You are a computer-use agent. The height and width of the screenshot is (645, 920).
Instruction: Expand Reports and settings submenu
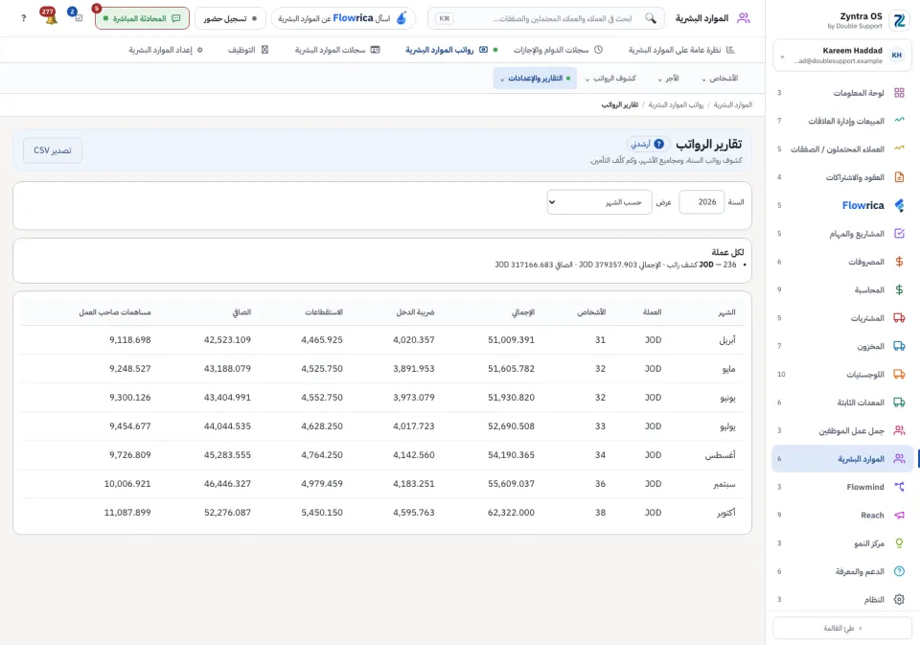(535, 78)
